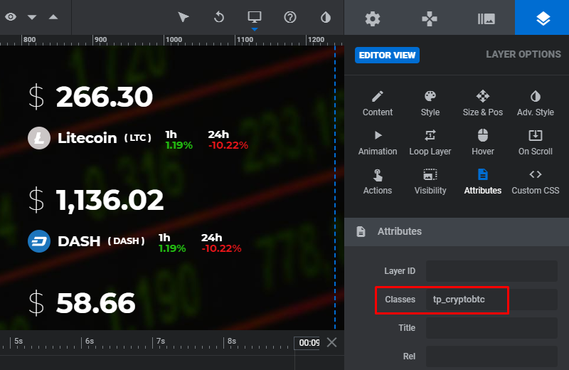Open the Animation section

tap(378, 143)
